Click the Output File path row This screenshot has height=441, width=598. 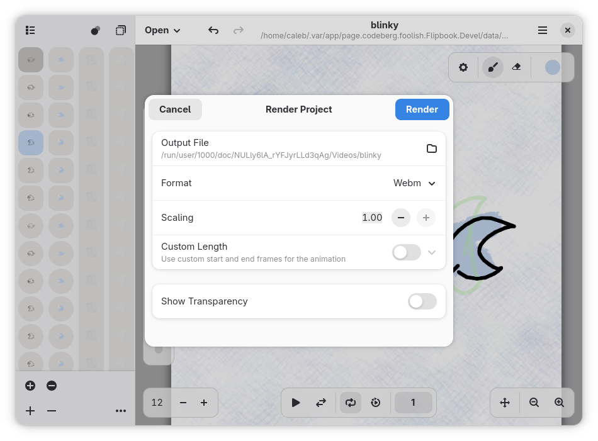[x=299, y=148]
